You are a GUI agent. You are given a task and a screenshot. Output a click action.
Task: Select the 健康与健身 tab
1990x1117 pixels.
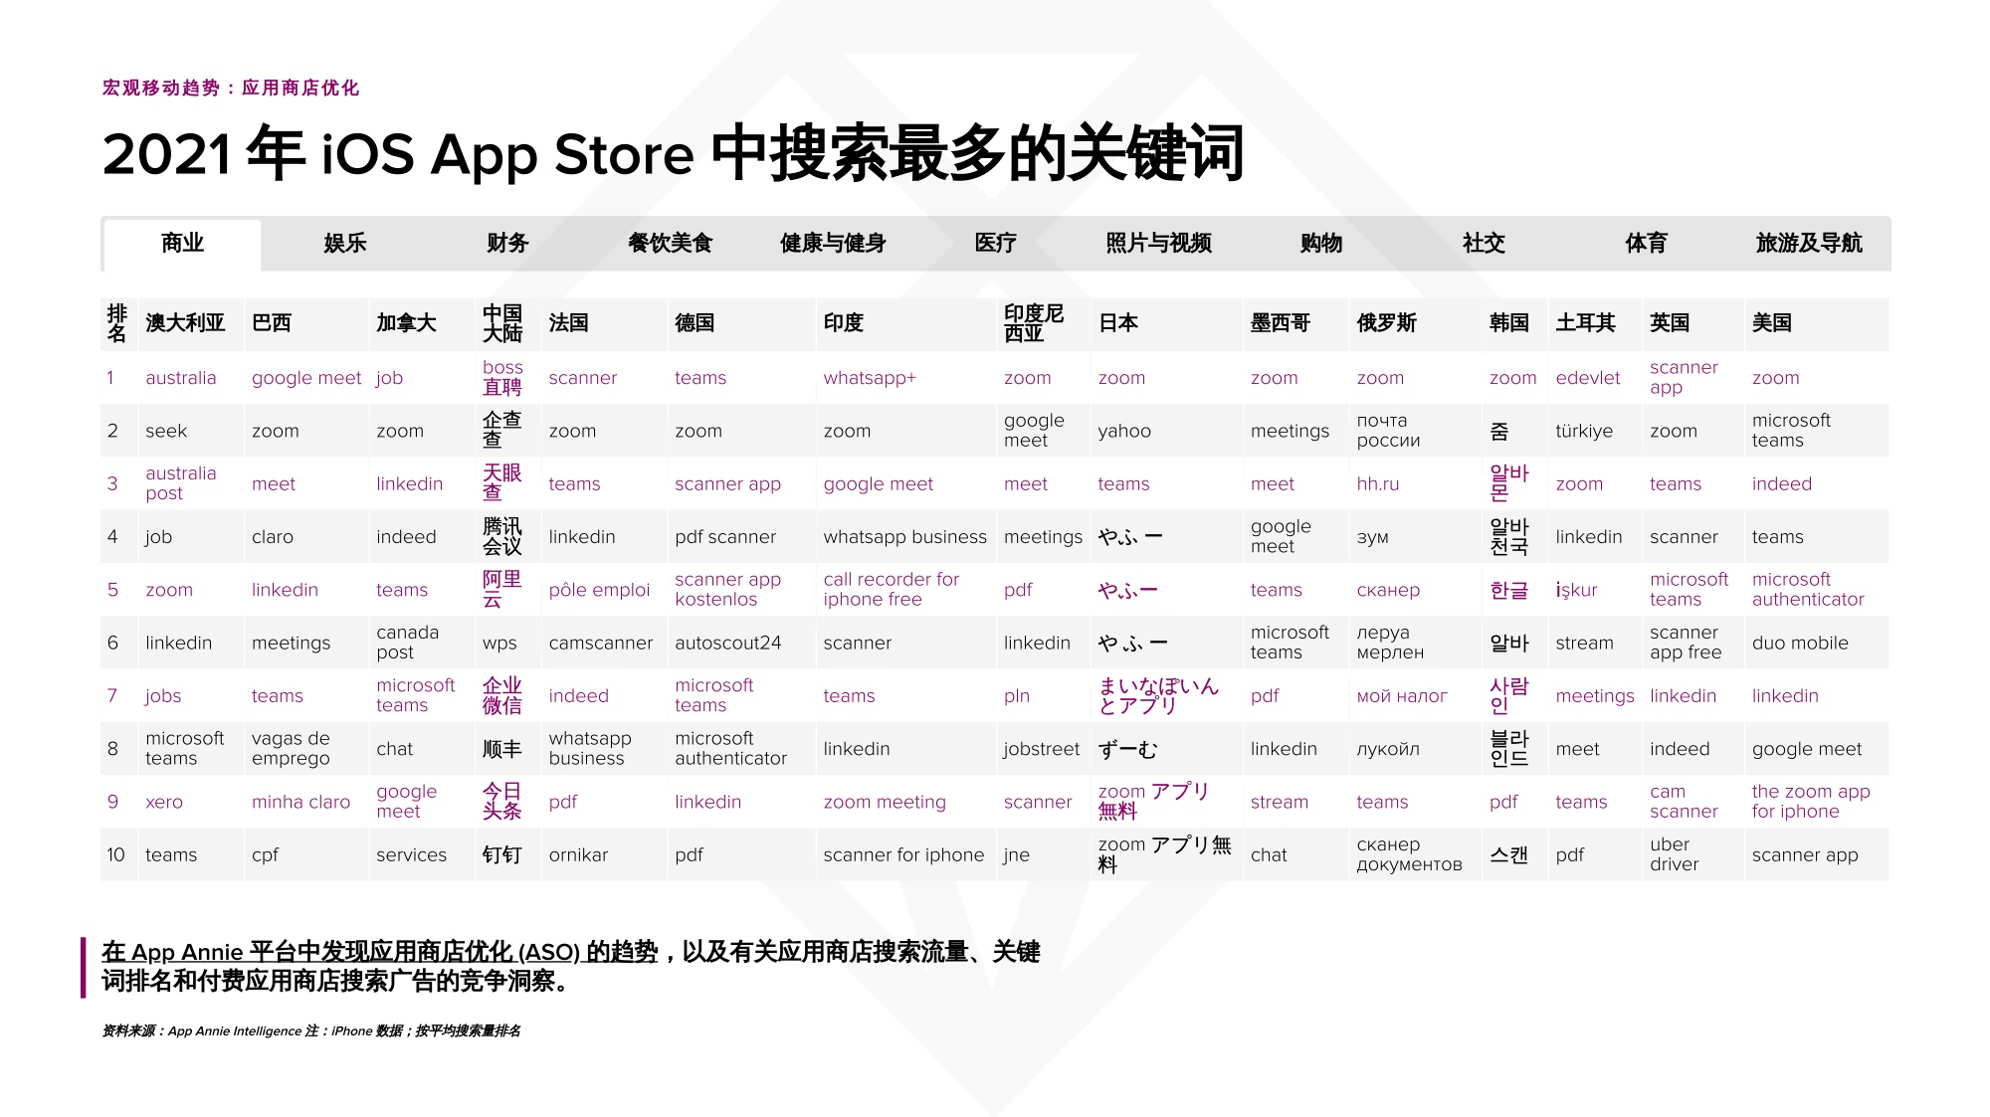833,244
